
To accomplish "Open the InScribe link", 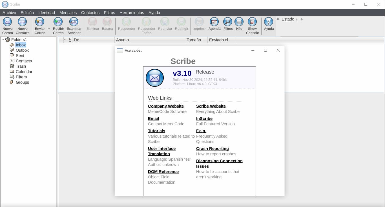I will coord(204,119).
